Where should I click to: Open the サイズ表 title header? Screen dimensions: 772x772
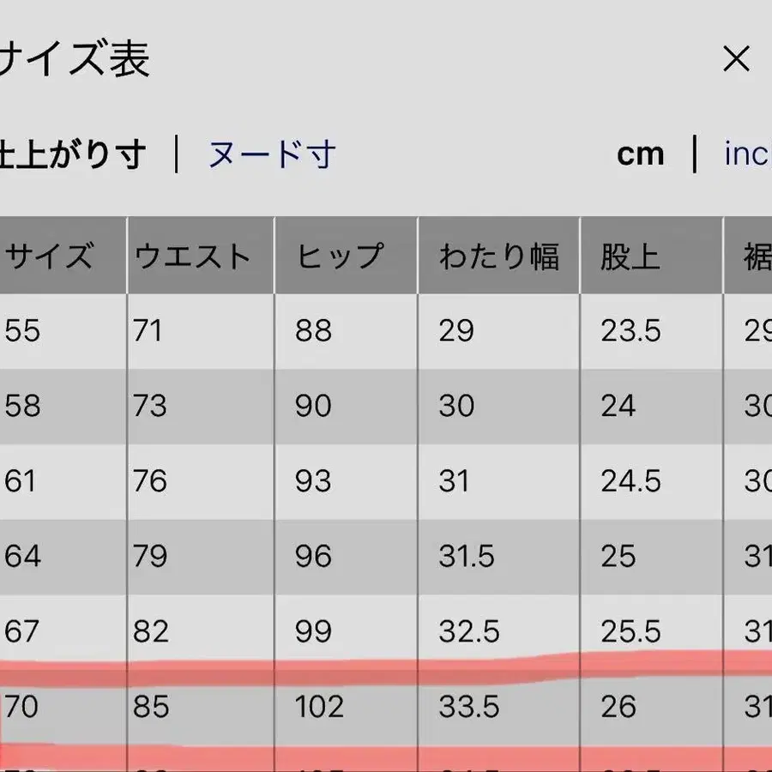77,60
